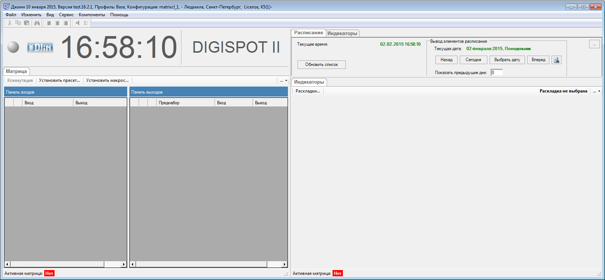
Task: Click the inputs panel horizontal scrollbar thumb
Action: coord(57,264)
